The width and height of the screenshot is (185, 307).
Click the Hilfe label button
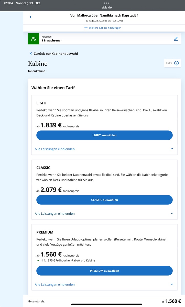169,63
